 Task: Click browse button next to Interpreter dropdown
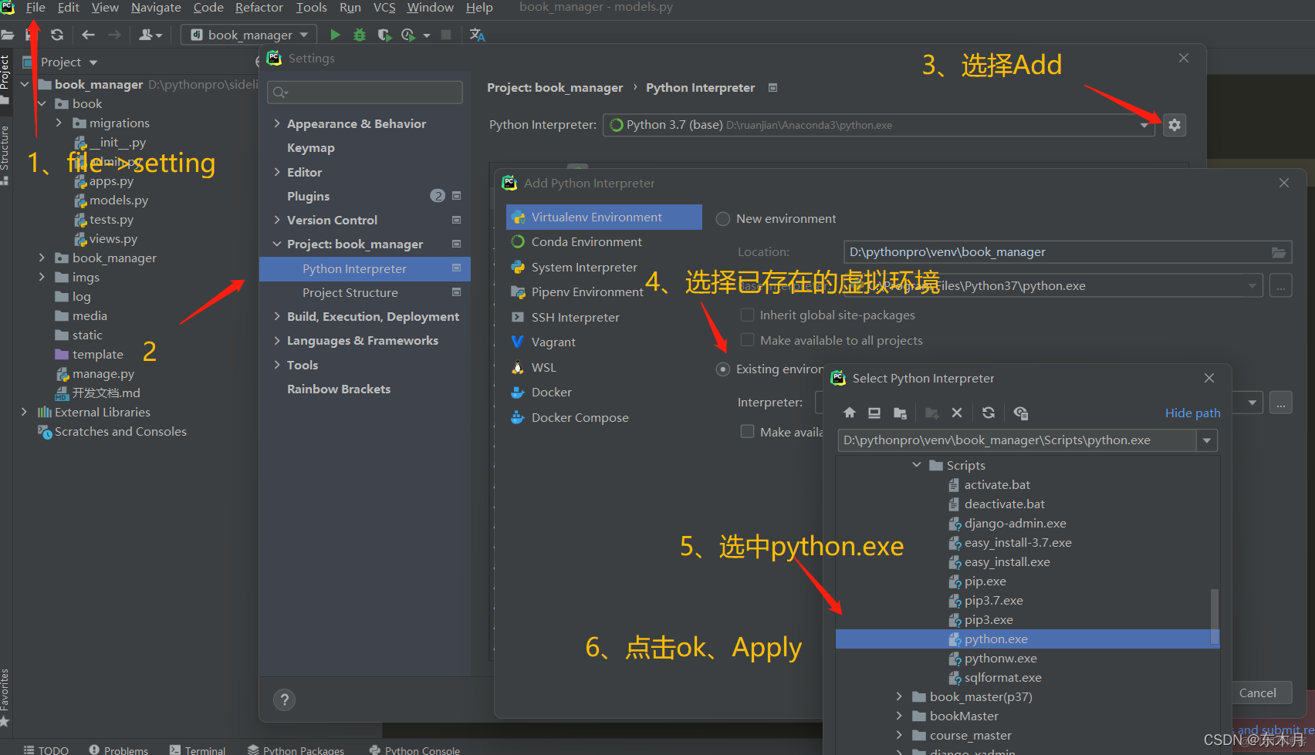click(x=1280, y=403)
